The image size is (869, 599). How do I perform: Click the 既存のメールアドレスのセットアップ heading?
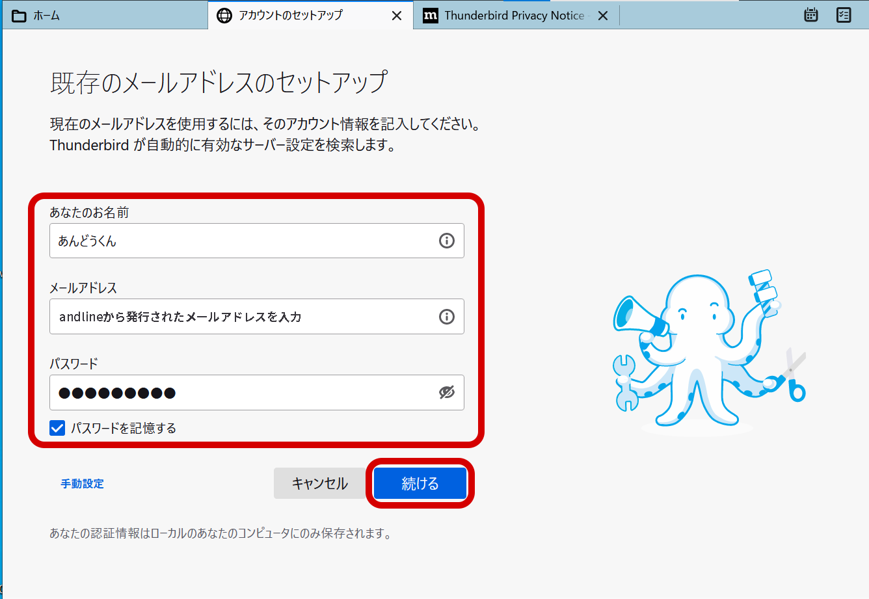[219, 83]
